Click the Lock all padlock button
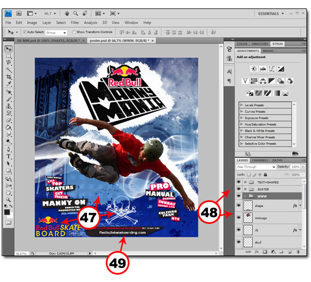311x282 pixels. tap(265, 174)
